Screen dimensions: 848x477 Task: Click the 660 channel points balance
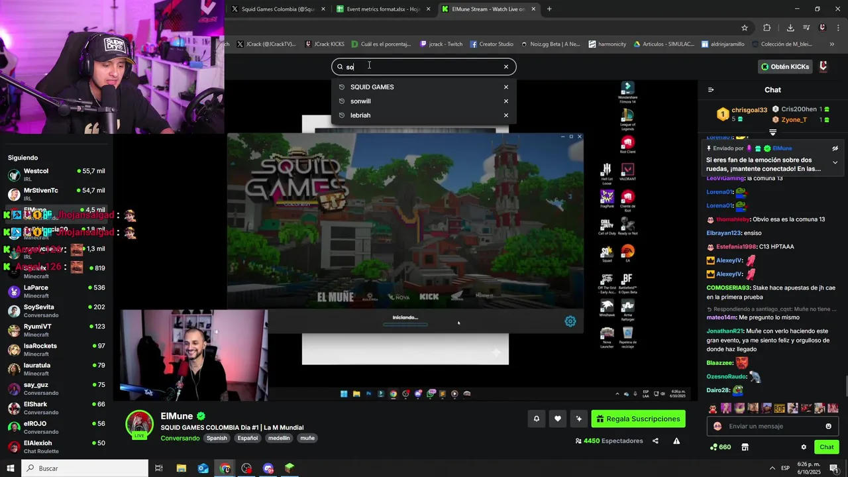tap(720, 447)
